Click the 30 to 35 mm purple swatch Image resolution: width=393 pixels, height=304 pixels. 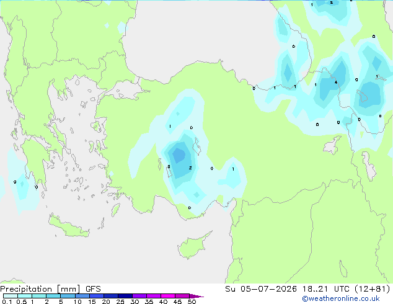pos(139,296)
